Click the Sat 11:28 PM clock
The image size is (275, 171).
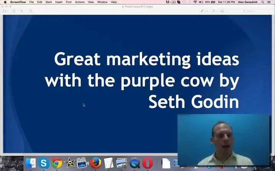(226, 2)
